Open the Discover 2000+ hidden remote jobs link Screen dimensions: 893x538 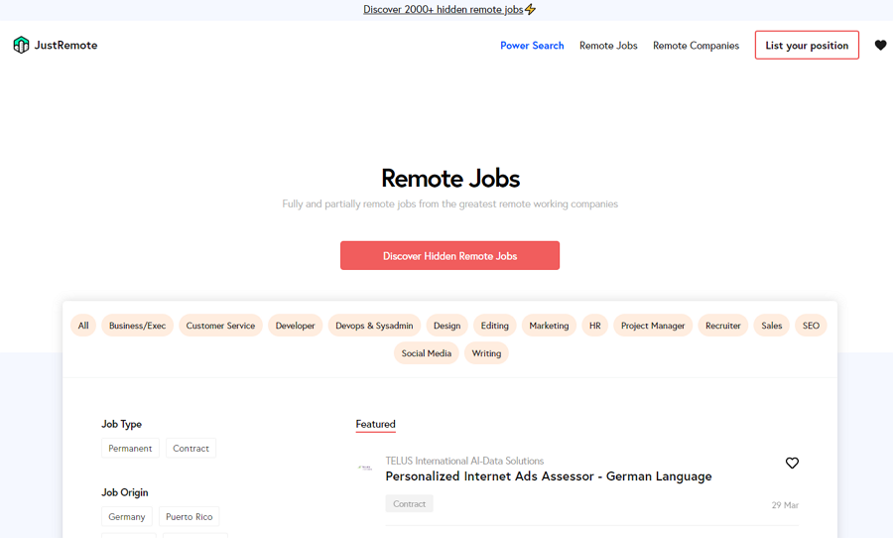pyautogui.click(x=444, y=9)
